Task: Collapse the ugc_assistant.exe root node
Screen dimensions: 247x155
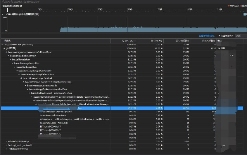Action: pos(2,45)
